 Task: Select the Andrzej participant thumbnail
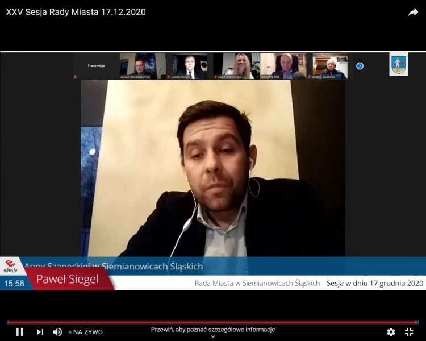click(x=329, y=66)
